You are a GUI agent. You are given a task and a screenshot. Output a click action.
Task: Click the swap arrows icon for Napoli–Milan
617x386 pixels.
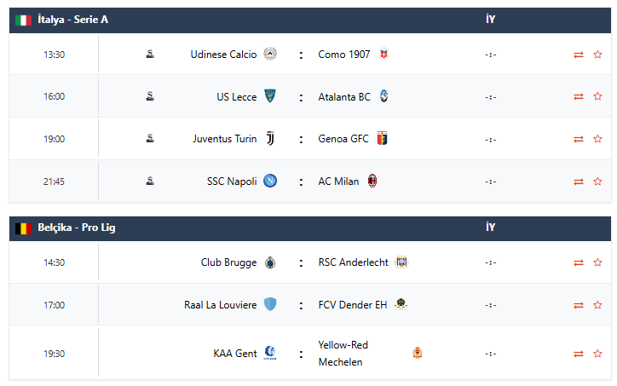579,181
